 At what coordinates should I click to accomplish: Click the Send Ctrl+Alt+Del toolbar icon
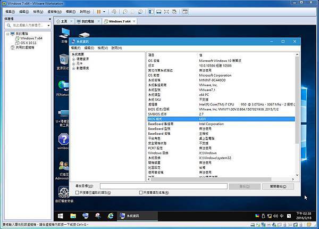114,12
